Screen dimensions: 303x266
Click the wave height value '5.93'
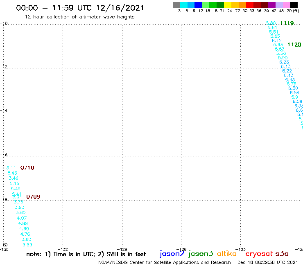(278, 45)
